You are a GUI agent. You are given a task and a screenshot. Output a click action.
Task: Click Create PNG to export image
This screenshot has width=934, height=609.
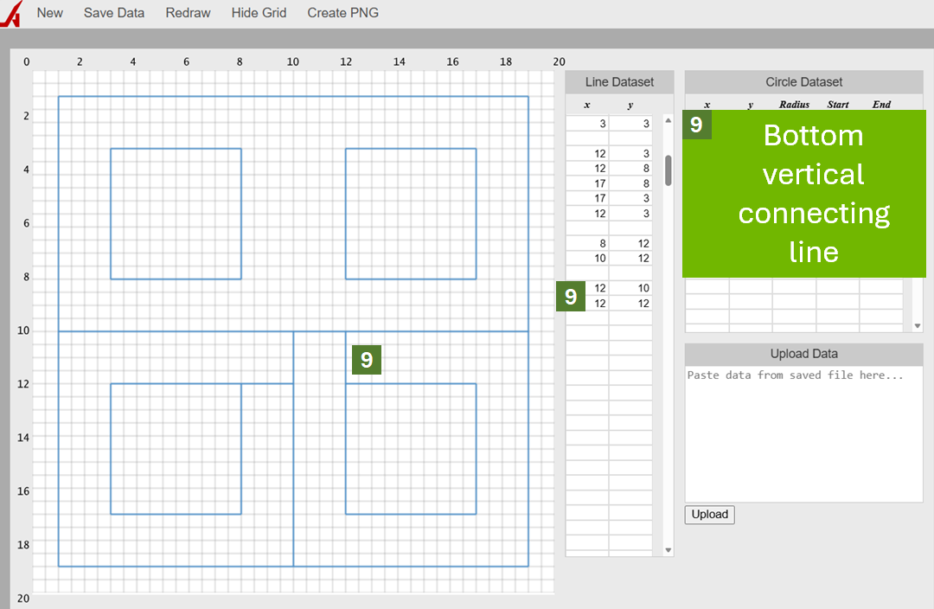(342, 13)
